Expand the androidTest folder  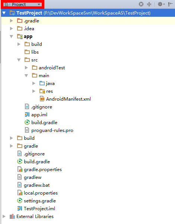26,67
